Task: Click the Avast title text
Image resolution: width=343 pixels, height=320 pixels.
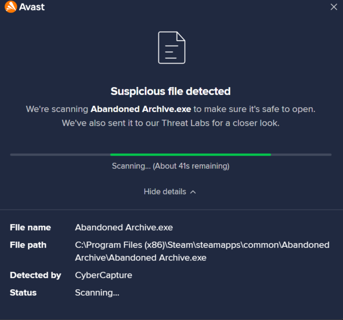Action: coord(33,7)
